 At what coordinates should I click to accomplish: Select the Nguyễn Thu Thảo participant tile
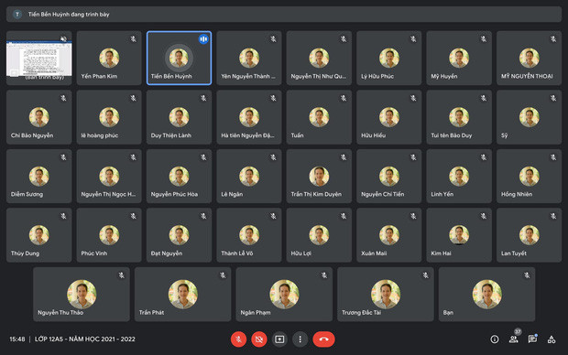pyautogui.click(x=82, y=295)
